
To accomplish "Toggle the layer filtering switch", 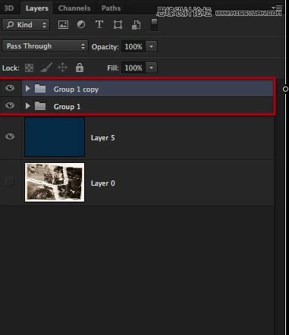I will (x=154, y=25).
